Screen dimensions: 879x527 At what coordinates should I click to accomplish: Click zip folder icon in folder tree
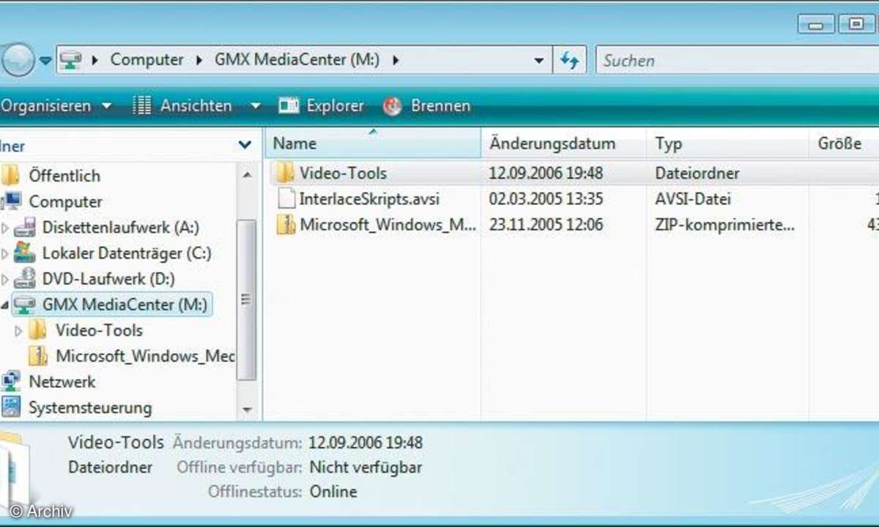(38, 356)
